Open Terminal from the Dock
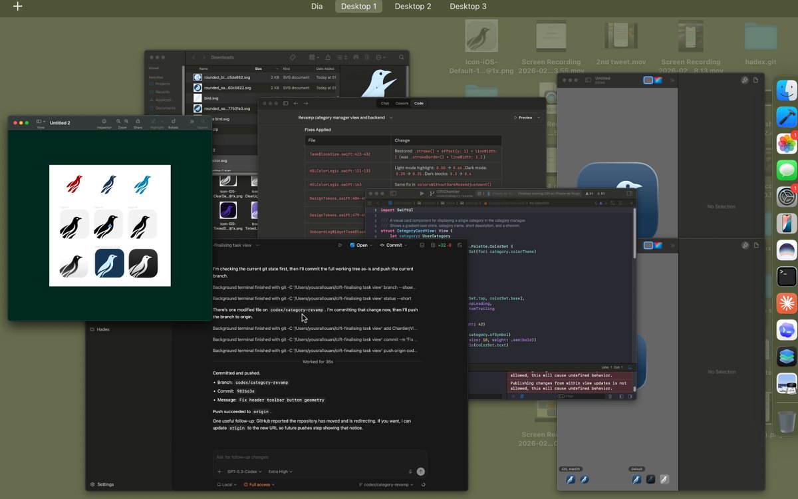 787,276
